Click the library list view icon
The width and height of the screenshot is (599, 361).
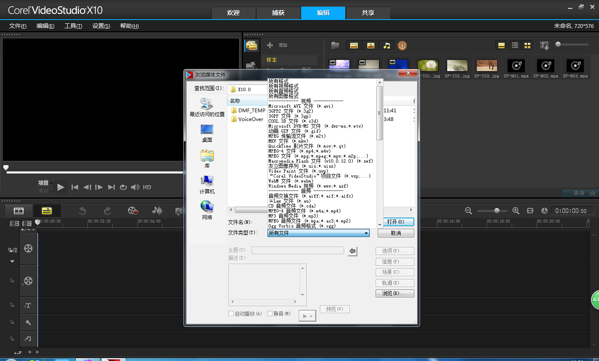[x=515, y=45]
